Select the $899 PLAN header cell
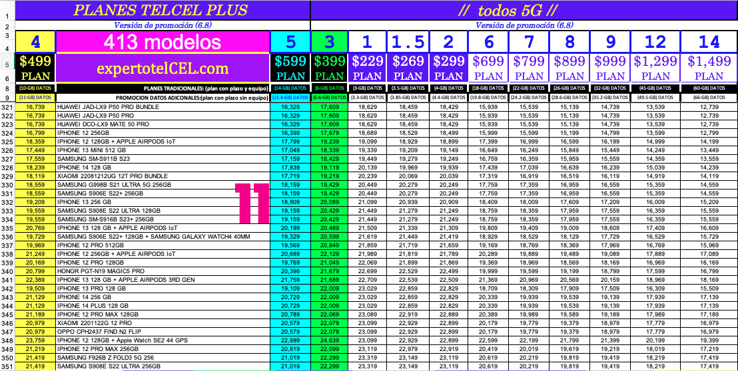The width and height of the screenshot is (738, 371). pyautogui.click(x=569, y=68)
